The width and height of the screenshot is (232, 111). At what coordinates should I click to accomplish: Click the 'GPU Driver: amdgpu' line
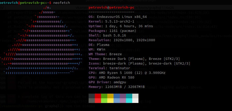click(x=107, y=82)
